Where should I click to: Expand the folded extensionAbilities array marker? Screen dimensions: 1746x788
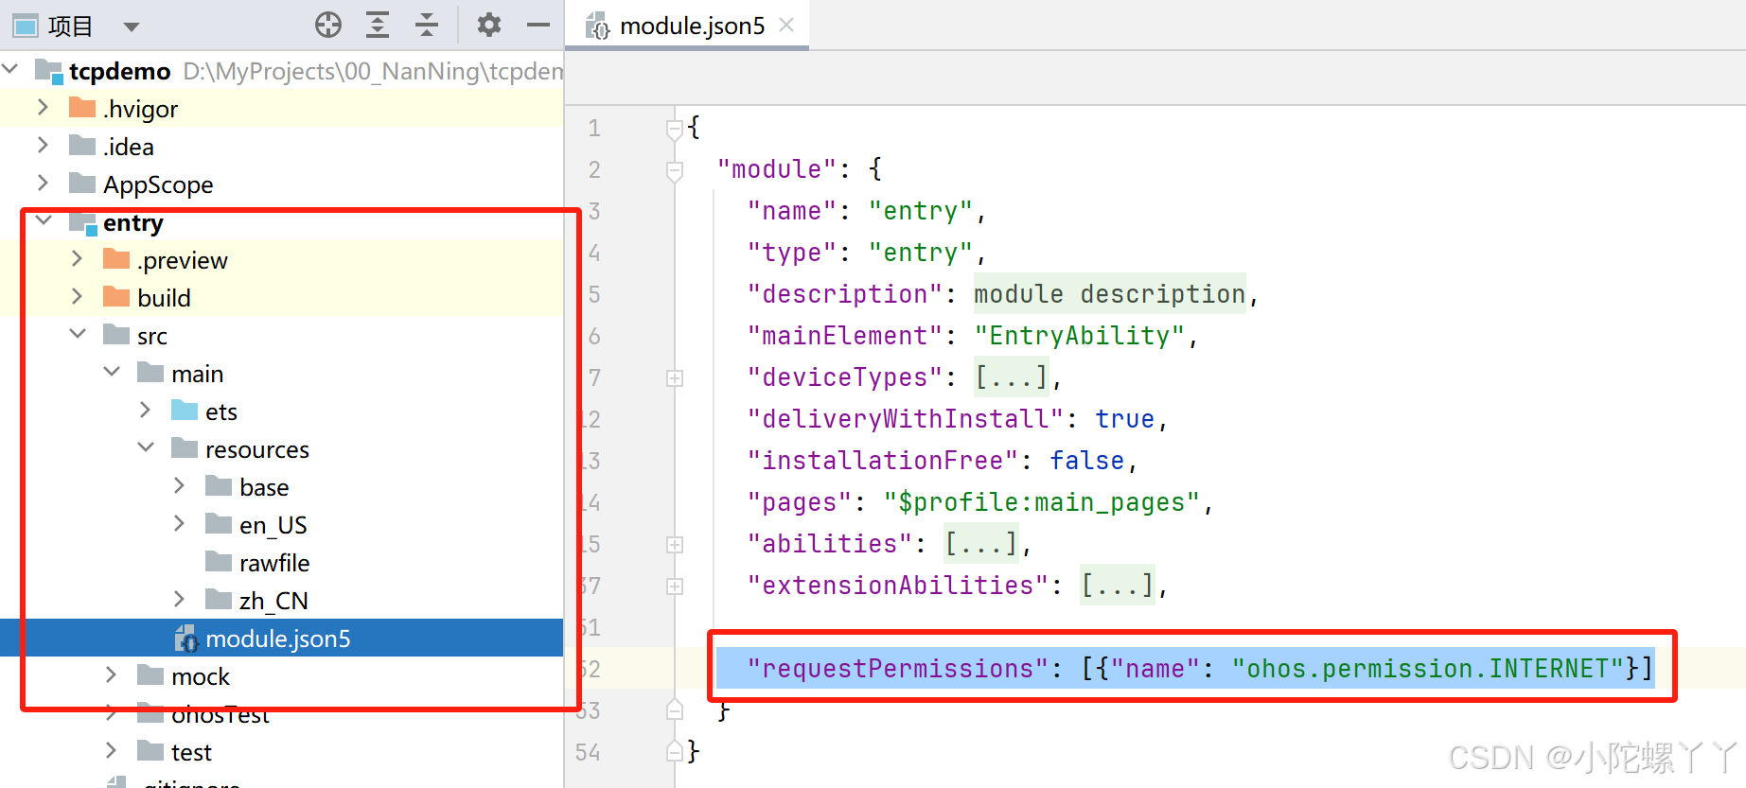tap(675, 587)
